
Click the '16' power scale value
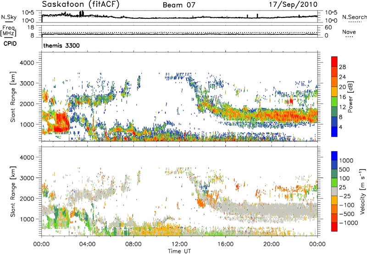point(342,97)
